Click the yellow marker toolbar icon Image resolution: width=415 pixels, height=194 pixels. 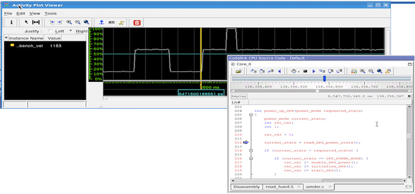pyautogui.click(x=122, y=22)
